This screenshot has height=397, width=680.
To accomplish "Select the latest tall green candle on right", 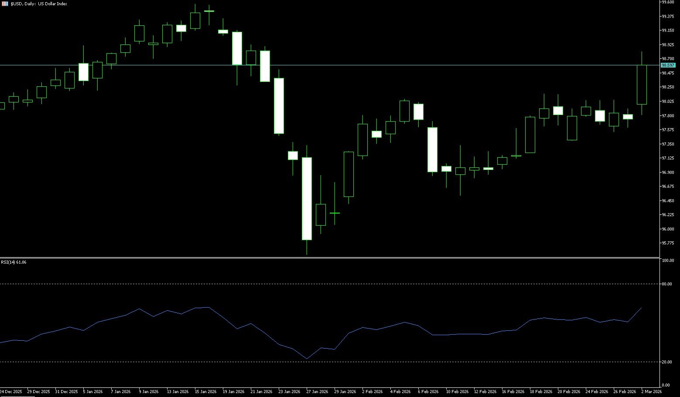I will (642, 85).
